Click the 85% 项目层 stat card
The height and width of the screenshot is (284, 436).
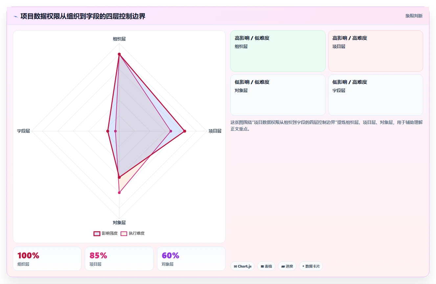[119, 259]
